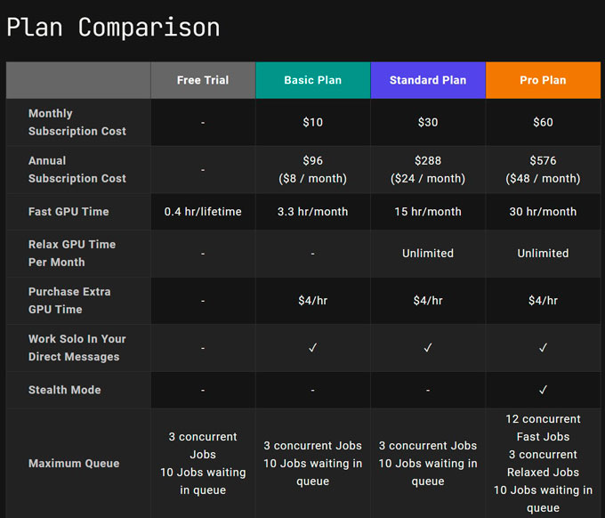Click Purchase Extra GPU Time label
This screenshot has height=518, width=605.
coord(69,300)
